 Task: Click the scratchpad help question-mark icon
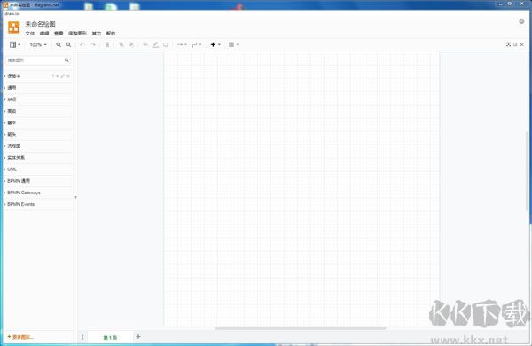(x=53, y=76)
